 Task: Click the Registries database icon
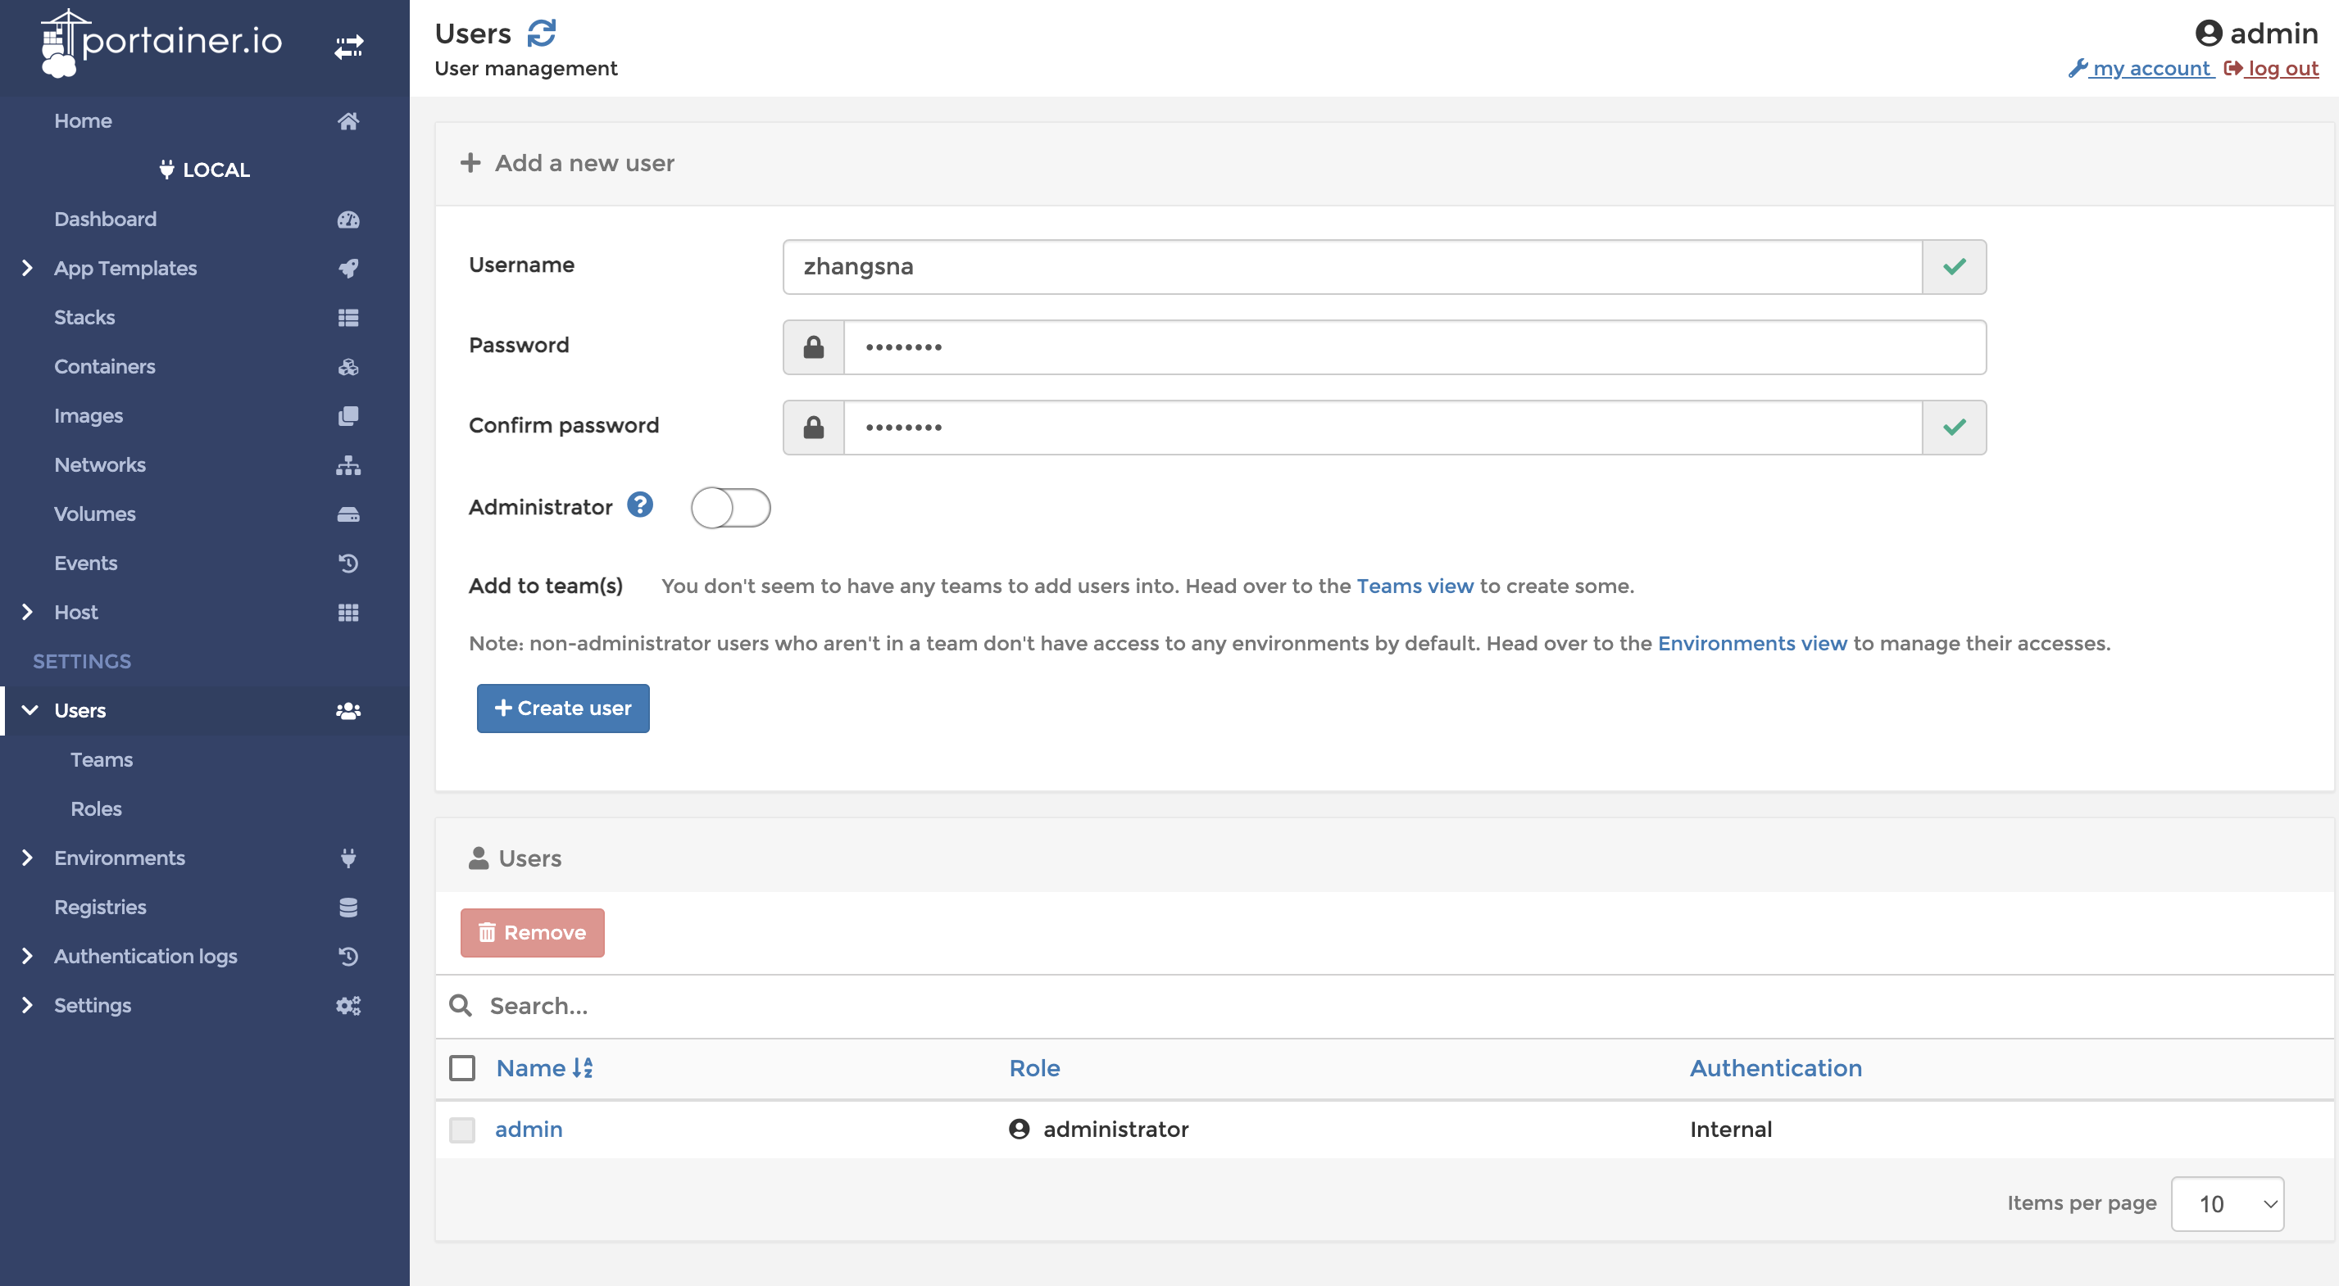[x=347, y=907]
